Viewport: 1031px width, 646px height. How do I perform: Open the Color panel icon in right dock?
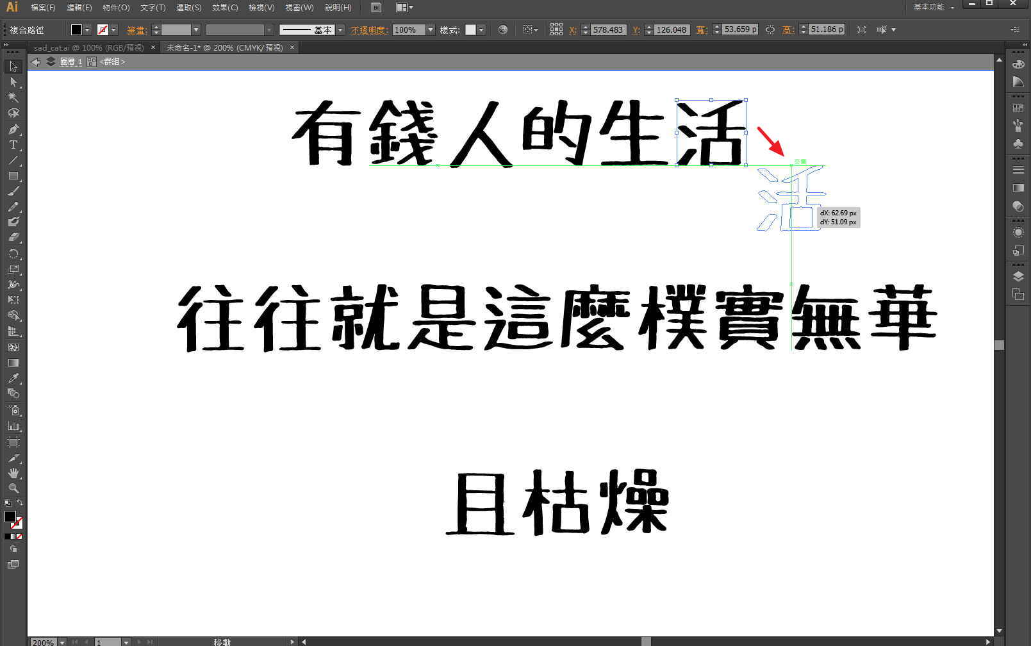pyautogui.click(x=1018, y=65)
